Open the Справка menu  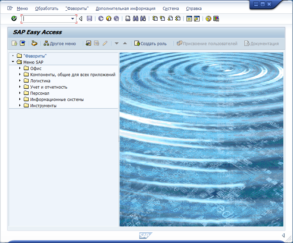coord(194,9)
